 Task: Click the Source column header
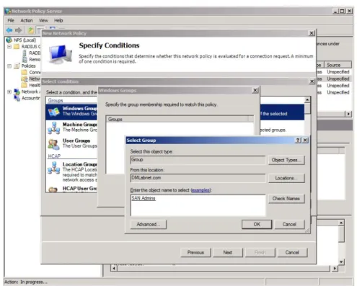point(338,65)
